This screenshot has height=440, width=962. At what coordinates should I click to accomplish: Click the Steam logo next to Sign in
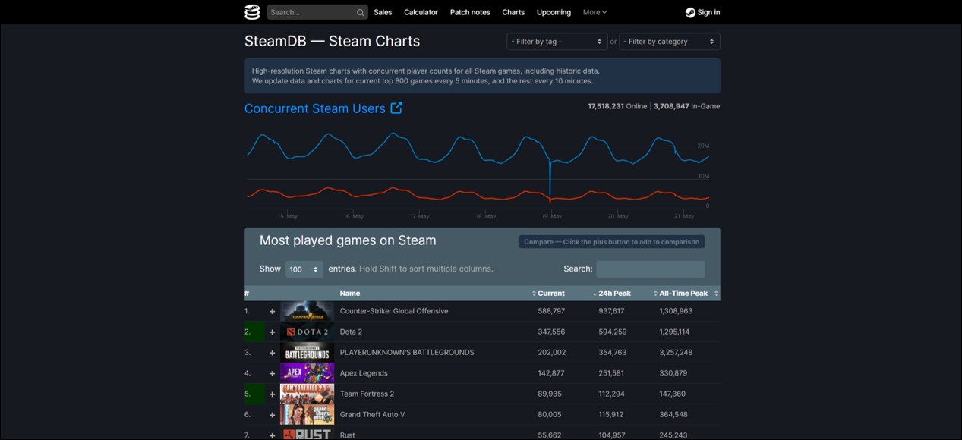click(689, 12)
